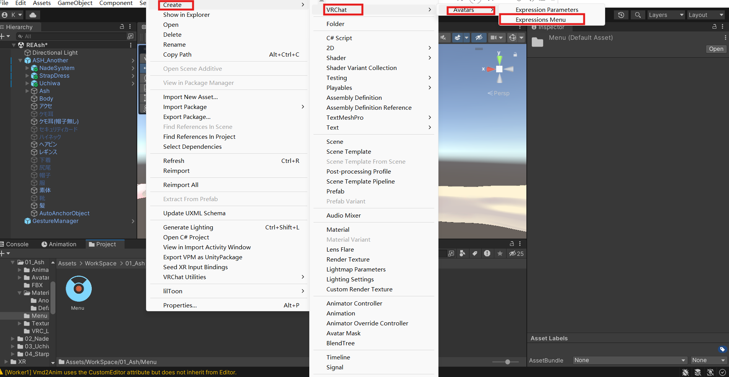729x377 pixels.
Task: Open the Layers dropdown
Action: tap(666, 15)
